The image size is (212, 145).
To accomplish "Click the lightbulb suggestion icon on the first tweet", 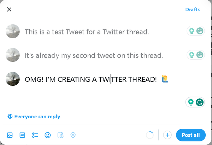I will coord(192,32).
